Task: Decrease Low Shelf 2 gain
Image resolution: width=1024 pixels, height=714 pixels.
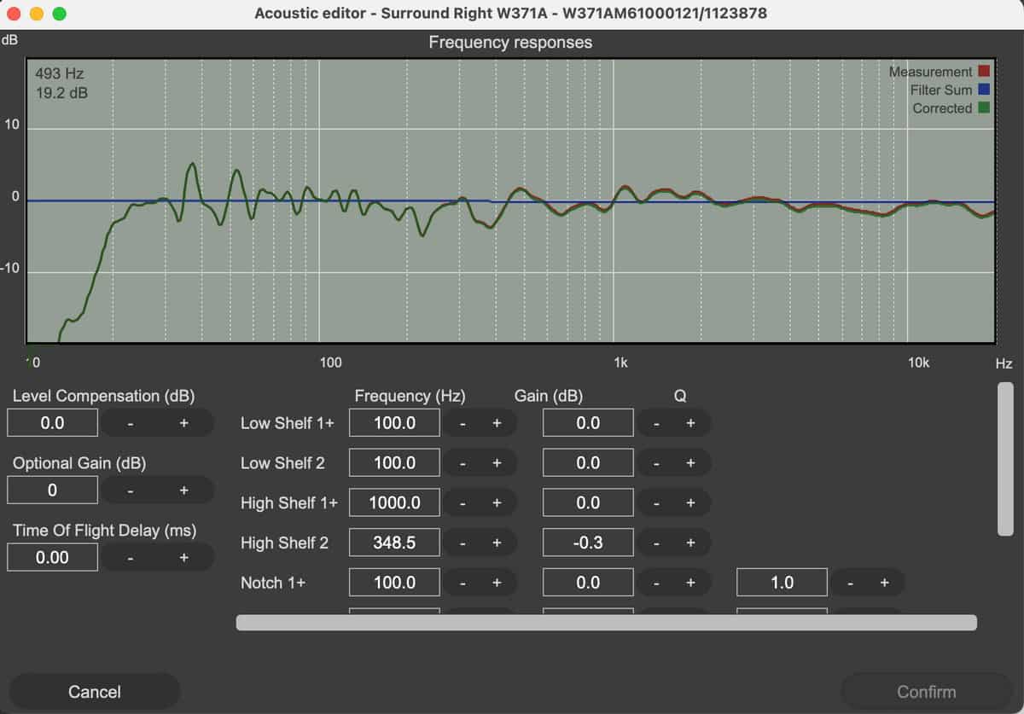Action: [x=656, y=463]
